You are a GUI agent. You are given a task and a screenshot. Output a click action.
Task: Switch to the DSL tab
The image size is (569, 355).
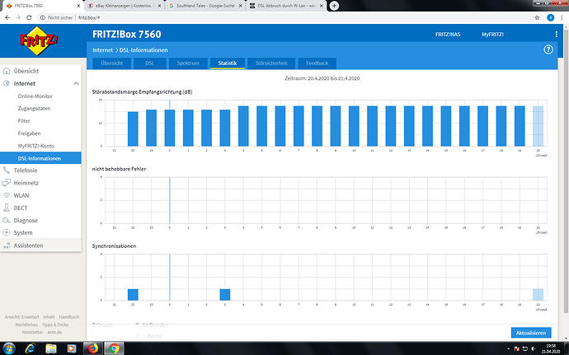point(150,63)
